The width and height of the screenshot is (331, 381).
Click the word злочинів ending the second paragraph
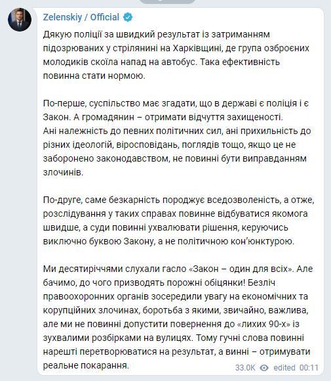(x=64, y=173)
